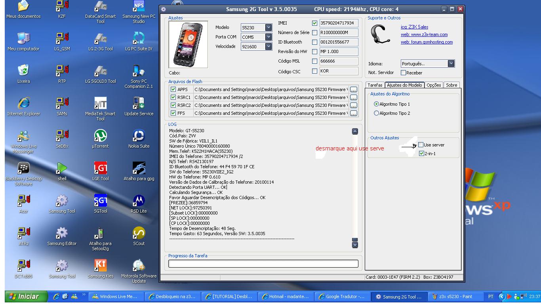Enable the Número de Série checkbox
This screenshot has width=541, height=304.
coord(314,32)
